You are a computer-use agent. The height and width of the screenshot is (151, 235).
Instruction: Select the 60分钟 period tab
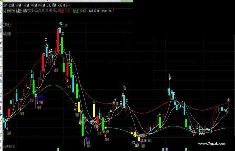point(42,6)
